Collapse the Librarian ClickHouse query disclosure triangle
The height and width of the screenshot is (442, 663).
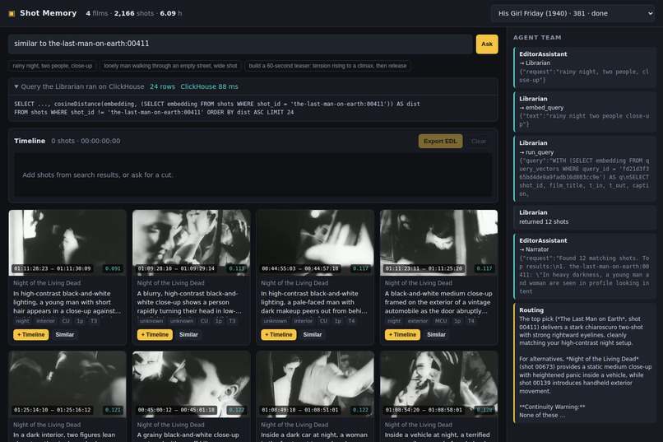(16, 86)
